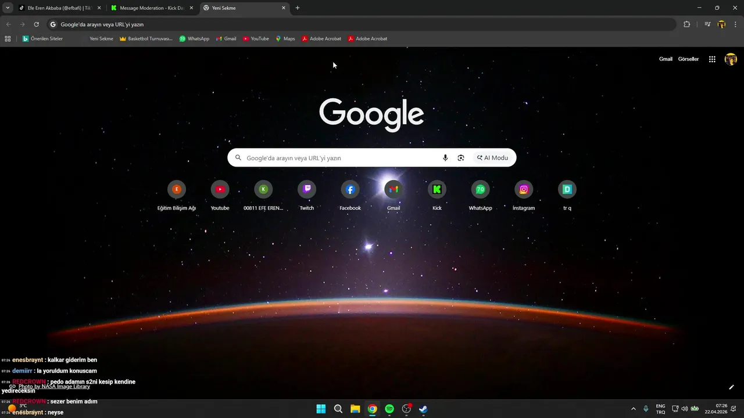Open Chrome extensions puzzle icon
The image size is (744, 418).
click(x=686, y=24)
